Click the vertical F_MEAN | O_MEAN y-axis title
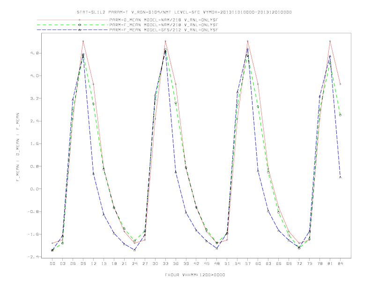 click(x=18, y=147)
